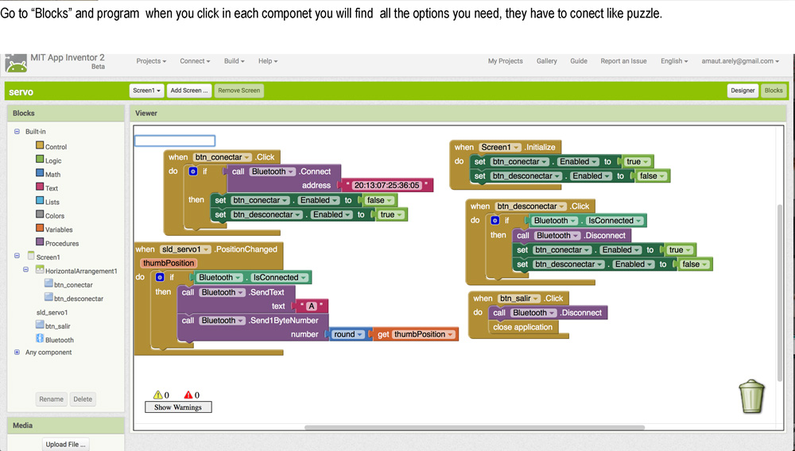Open the Connect menu
This screenshot has height=451, width=795.
coord(195,60)
